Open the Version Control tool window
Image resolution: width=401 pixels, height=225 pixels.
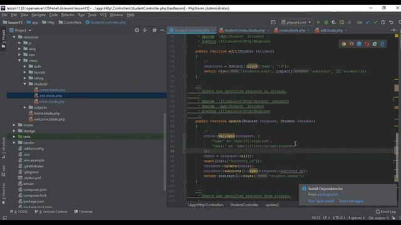[51, 212]
